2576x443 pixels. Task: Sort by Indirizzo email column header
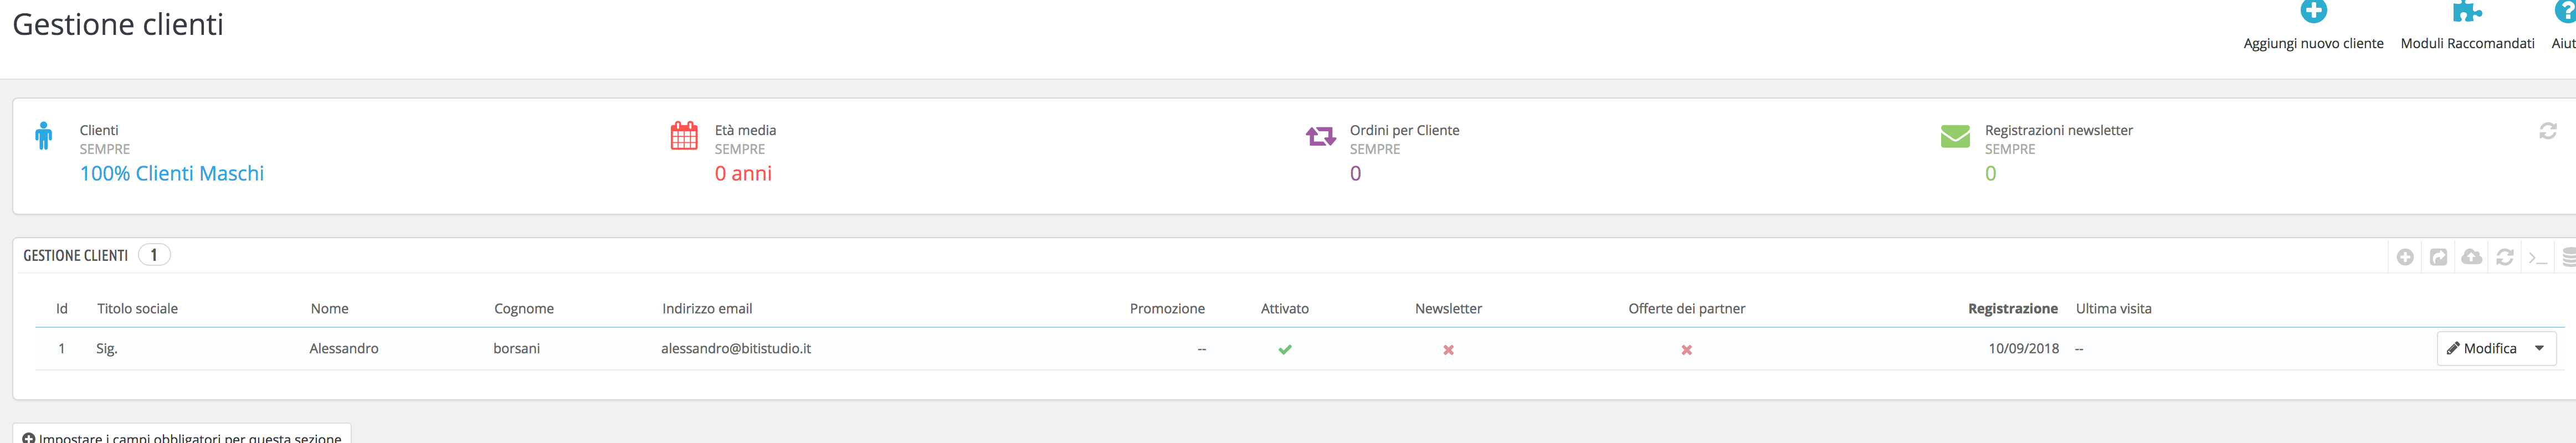[x=706, y=308]
